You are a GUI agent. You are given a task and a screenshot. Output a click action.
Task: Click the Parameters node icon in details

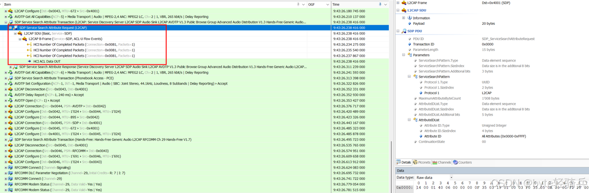tap(410, 55)
